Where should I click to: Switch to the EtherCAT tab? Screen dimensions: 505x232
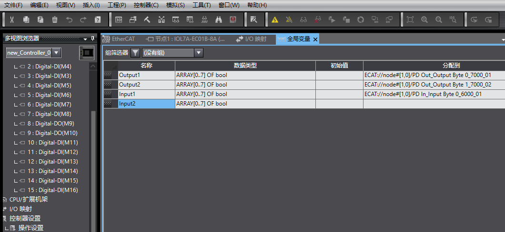coord(123,39)
